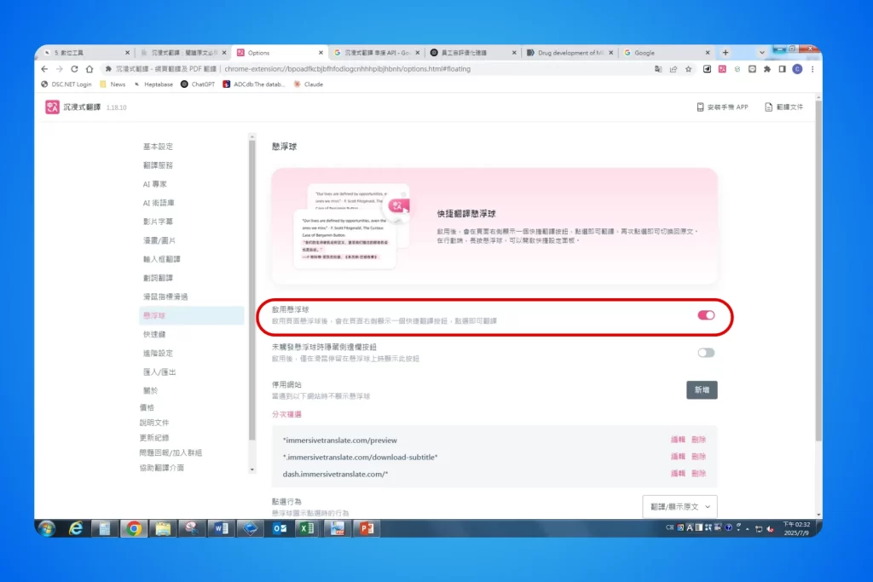Open the pink Immersive Translate extension icon
873x582 pixels.
tap(722, 68)
